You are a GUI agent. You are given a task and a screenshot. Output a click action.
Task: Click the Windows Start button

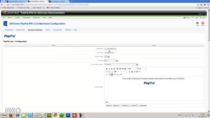coord(4,115)
